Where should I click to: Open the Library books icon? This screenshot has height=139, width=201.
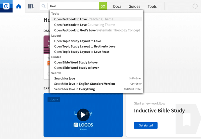(x=31, y=6)
